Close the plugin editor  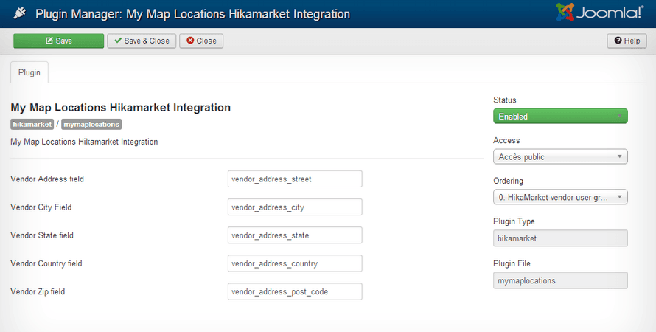[201, 41]
